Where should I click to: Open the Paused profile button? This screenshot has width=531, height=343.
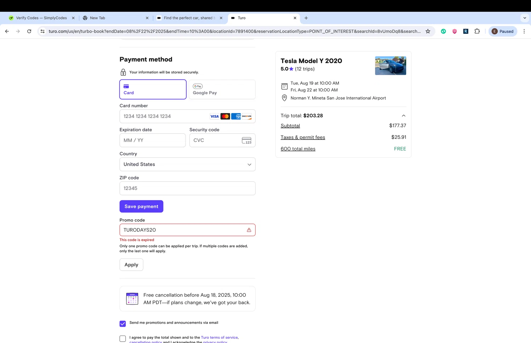pyautogui.click(x=503, y=31)
